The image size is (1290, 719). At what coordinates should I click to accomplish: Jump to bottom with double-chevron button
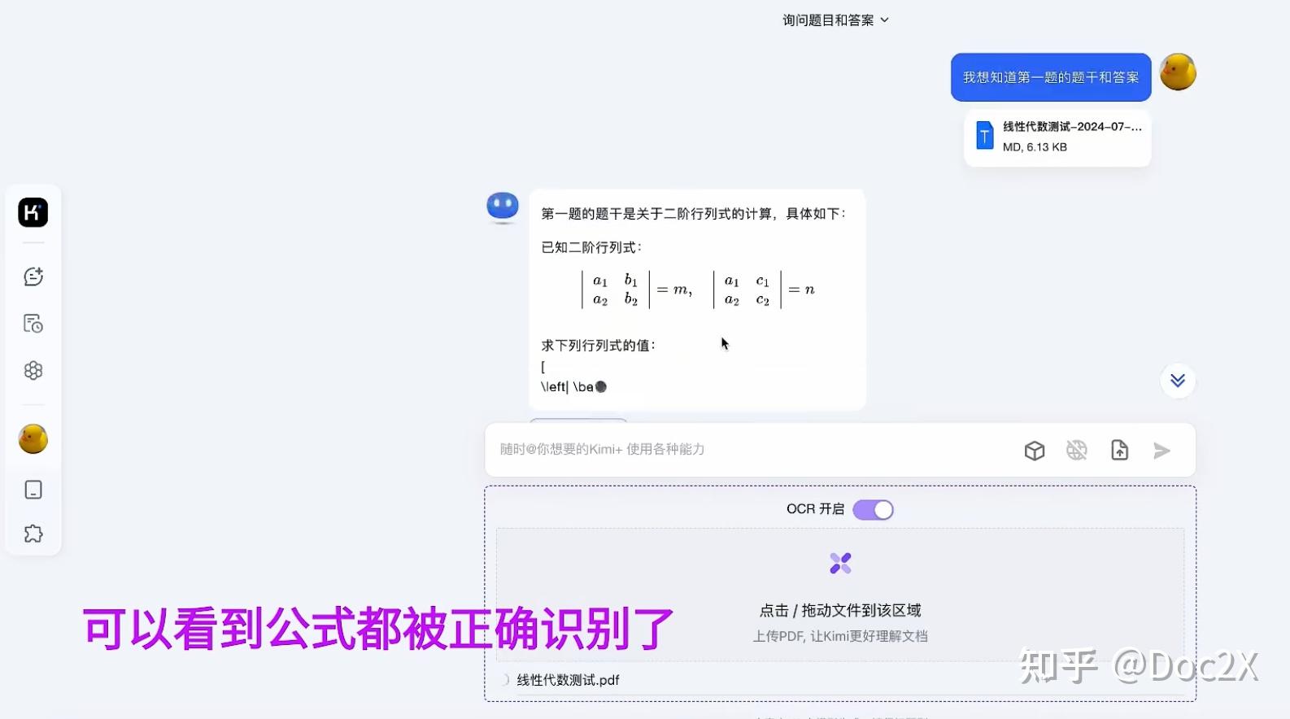point(1178,381)
